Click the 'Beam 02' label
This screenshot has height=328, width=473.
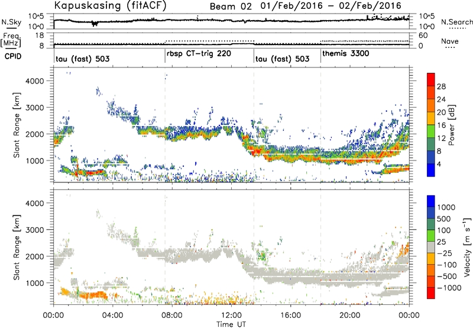(230, 6)
